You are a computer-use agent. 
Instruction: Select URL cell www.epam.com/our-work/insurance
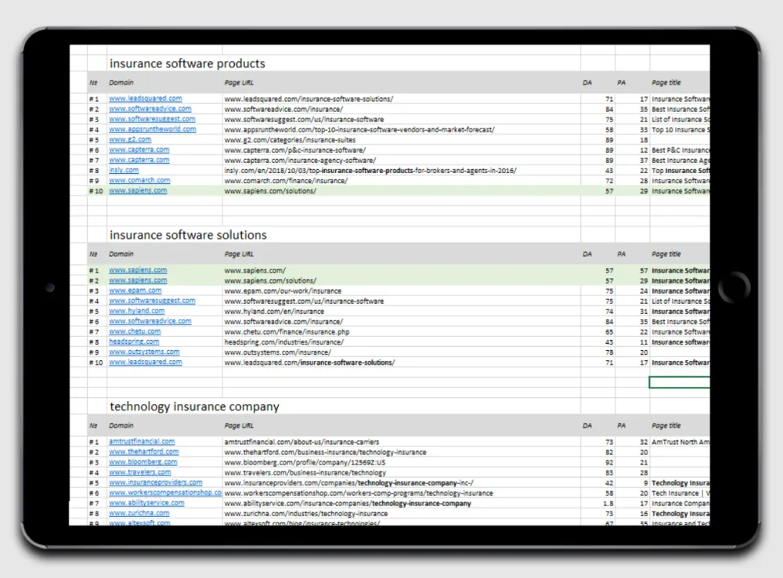[x=283, y=291]
